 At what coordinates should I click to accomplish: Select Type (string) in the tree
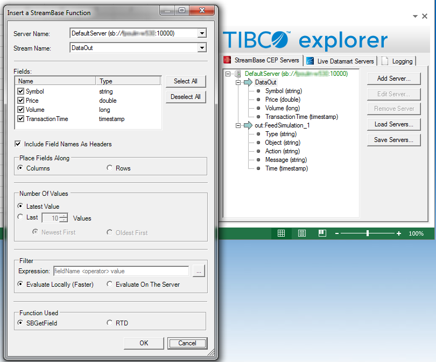click(x=281, y=134)
